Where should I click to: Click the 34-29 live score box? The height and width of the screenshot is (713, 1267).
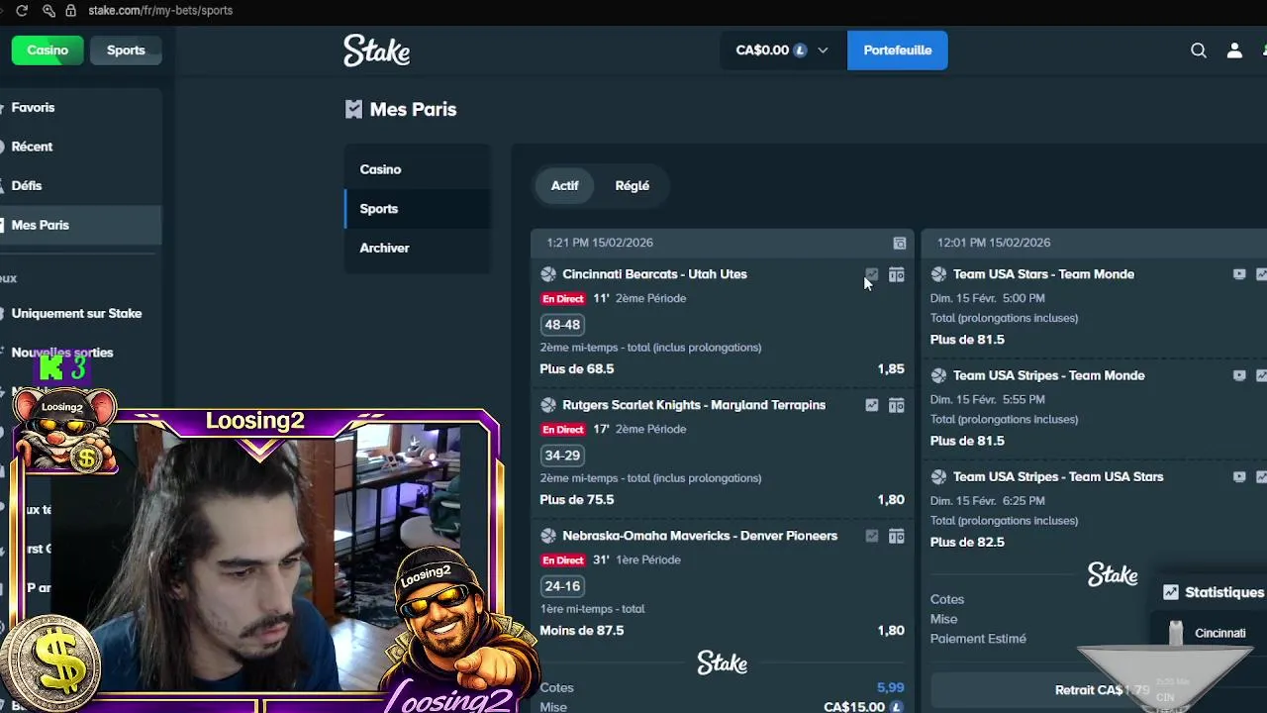point(562,456)
